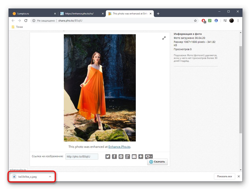Send photo link by email icon
This screenshot has height=190, width=251.
click(134, 156)
